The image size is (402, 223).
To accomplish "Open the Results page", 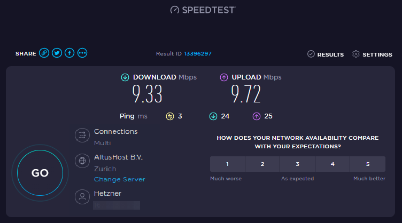I will click(326, 54).
